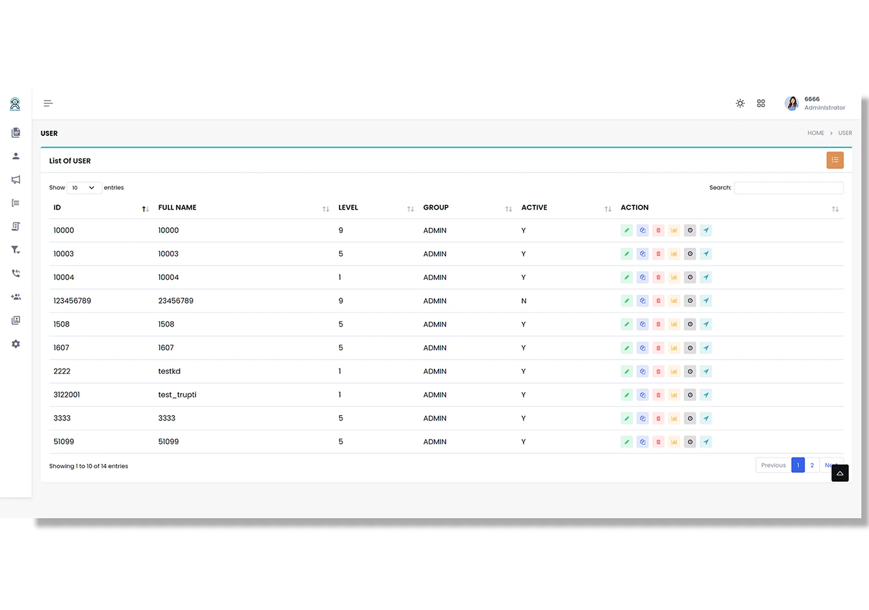Click the scroll-to-top arrow button

pyautogui.click(x=840, y=473)
